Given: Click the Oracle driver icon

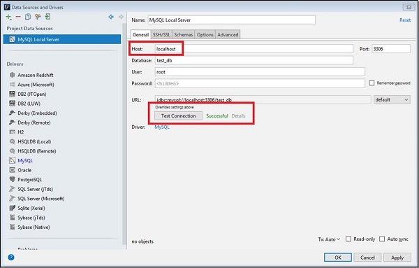Looking at the screenshot, I should [13, 170].
